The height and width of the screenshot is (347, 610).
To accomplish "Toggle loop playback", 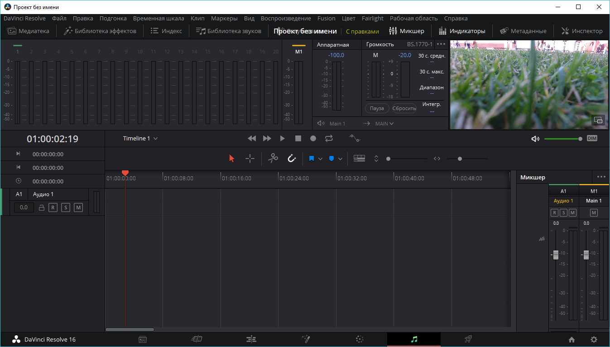I will 329,138.
